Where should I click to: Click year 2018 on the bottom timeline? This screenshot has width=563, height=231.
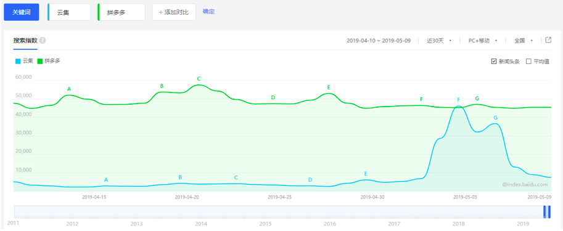tap(458, 224)
